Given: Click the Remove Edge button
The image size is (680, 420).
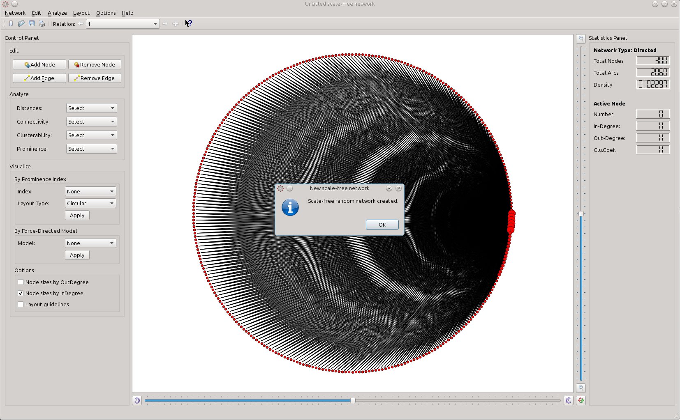Looking at the screenshot, I should point(95,78).
